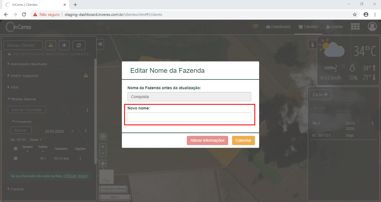Click the Buscar Fazendas field

tap(27, 110)
